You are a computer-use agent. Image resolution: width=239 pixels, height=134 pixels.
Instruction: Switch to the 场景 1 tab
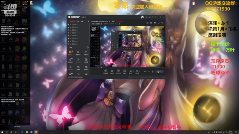point(82,21)
